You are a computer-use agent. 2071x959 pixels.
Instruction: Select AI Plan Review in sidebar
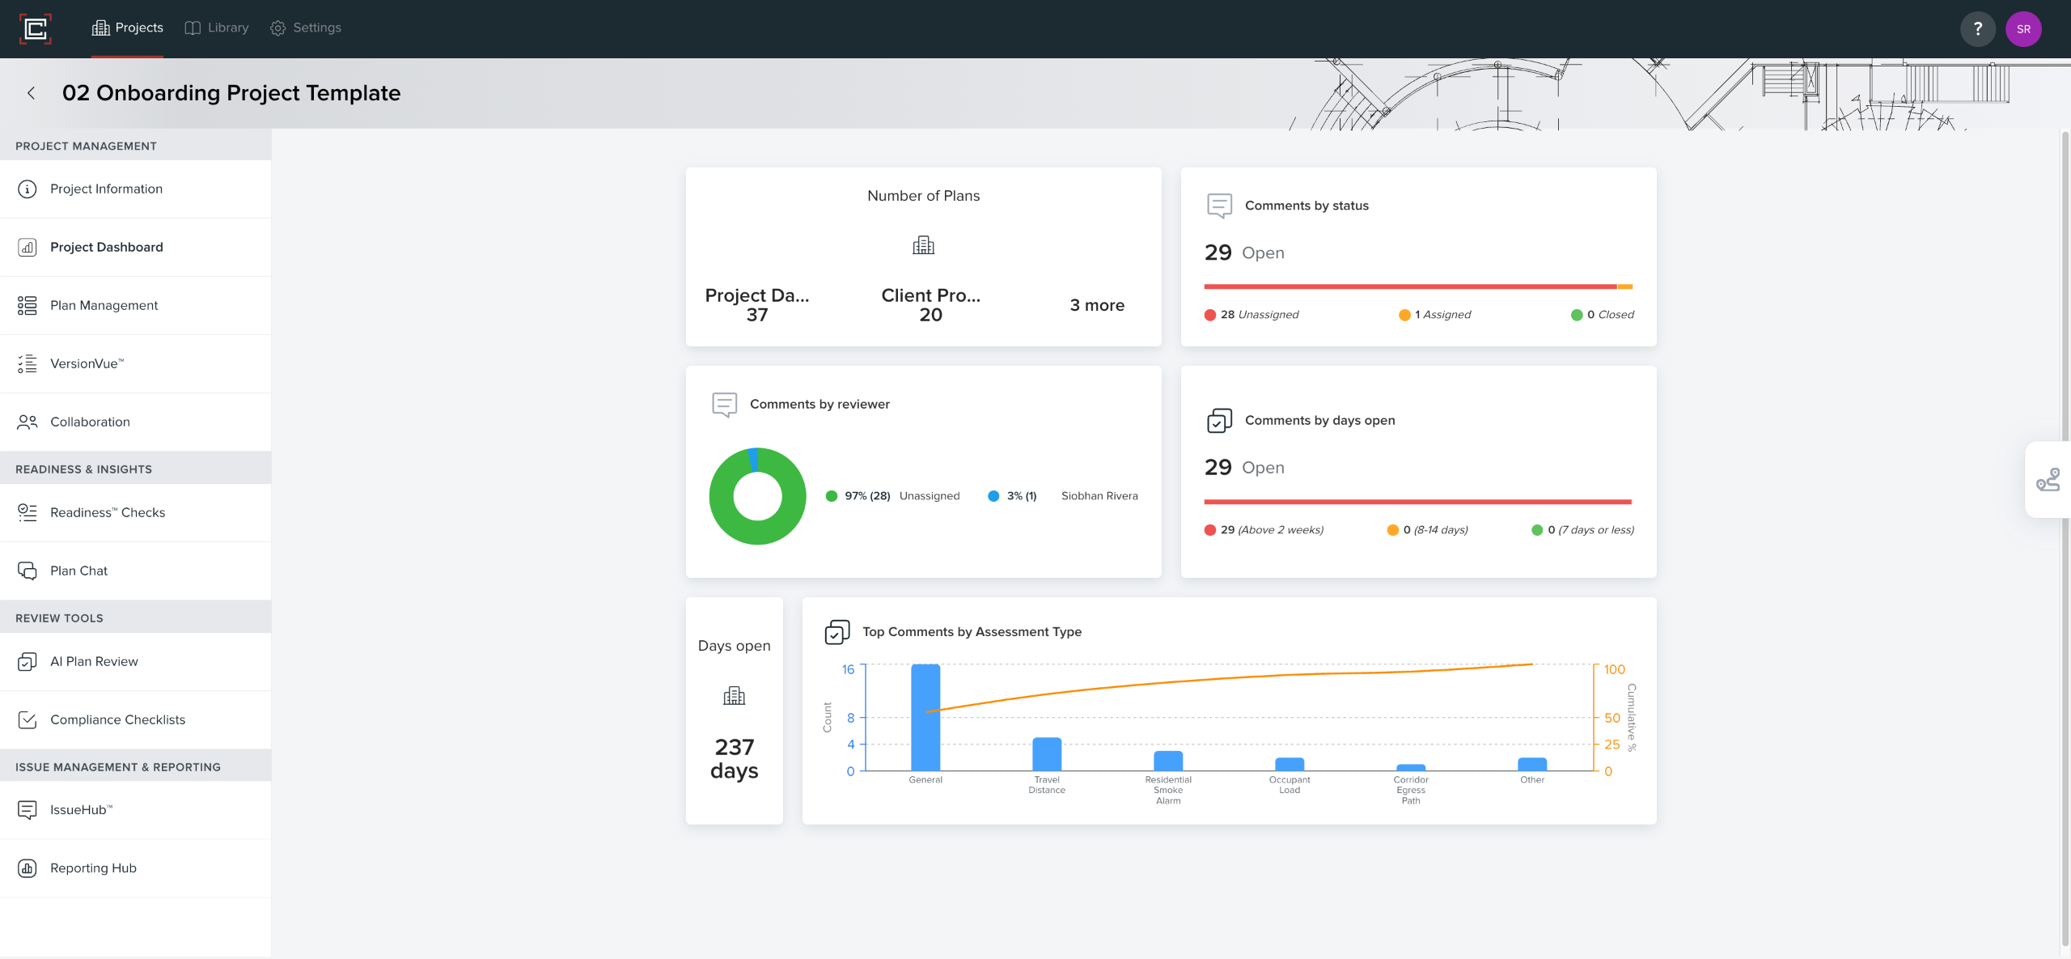94,661
